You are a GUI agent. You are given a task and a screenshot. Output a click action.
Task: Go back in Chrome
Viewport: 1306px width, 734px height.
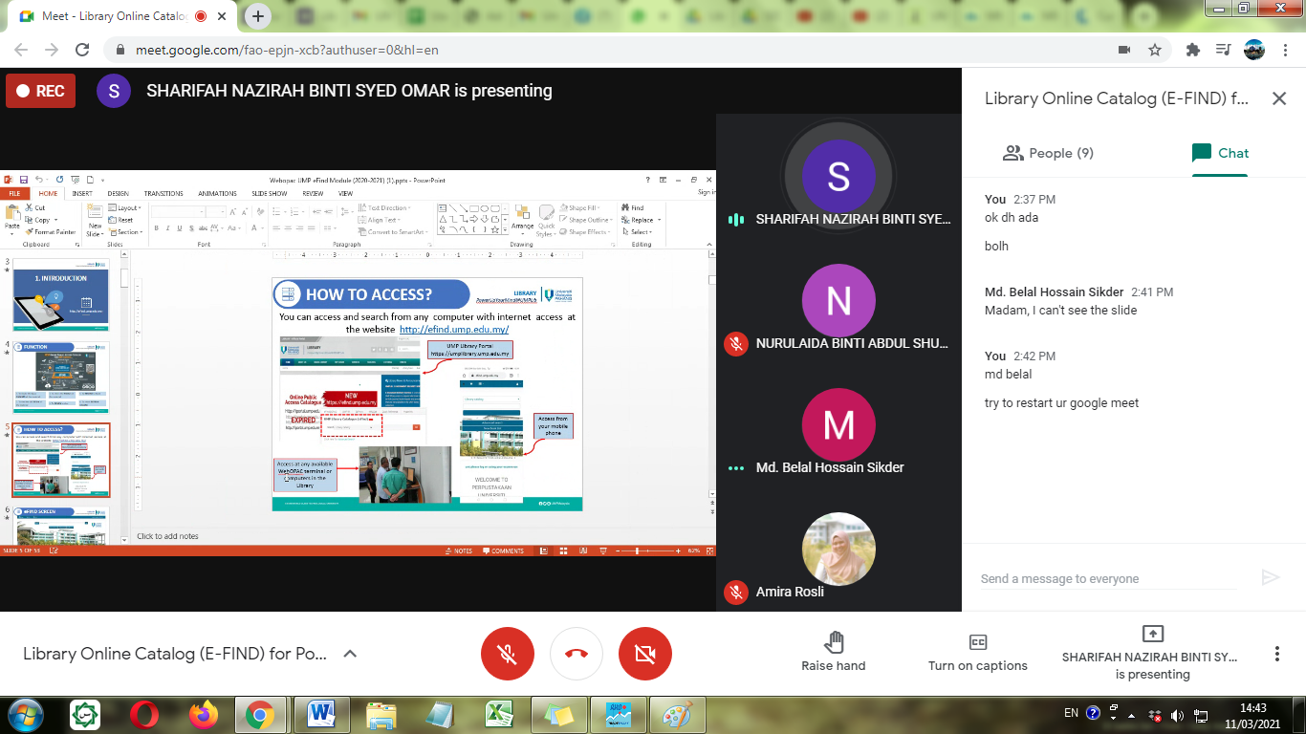point(21,50)
